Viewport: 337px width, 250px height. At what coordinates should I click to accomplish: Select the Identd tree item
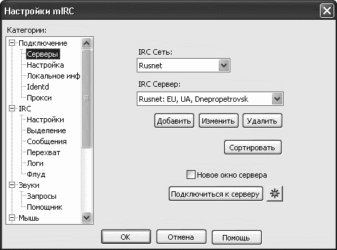click(x=38, y=87)
